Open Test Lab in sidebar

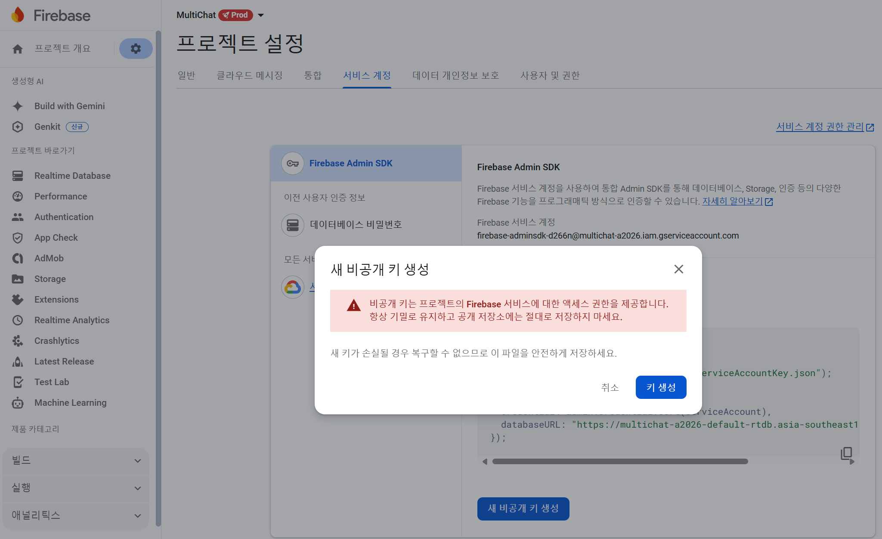[51, 382]
